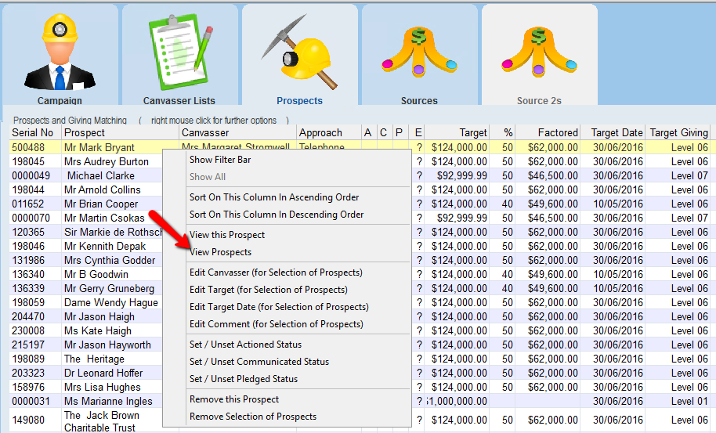
Task: Select prospect Mr Kennith Depak
Action: coord(105,247)
